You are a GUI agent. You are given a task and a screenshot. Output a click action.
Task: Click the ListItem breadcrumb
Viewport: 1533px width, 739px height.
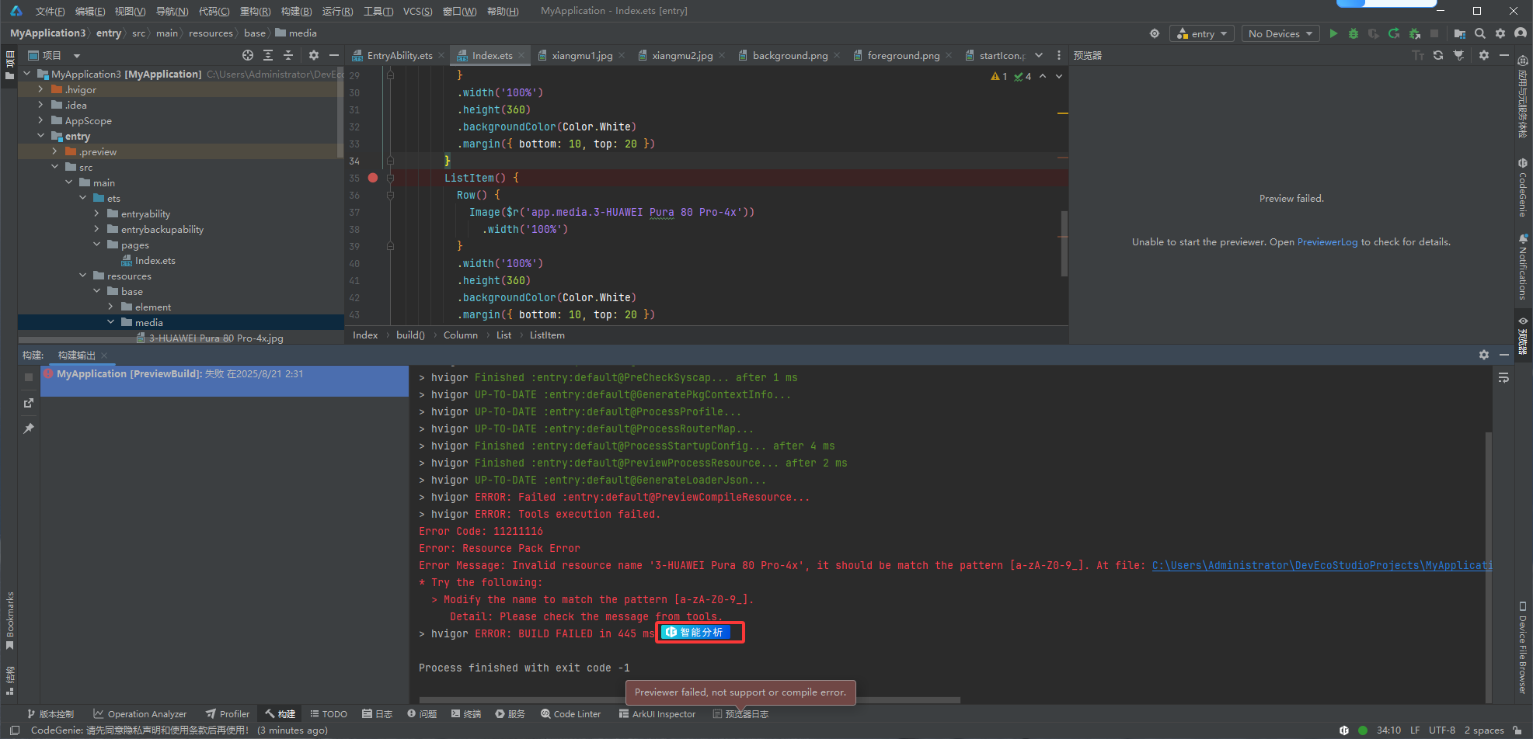547,335
